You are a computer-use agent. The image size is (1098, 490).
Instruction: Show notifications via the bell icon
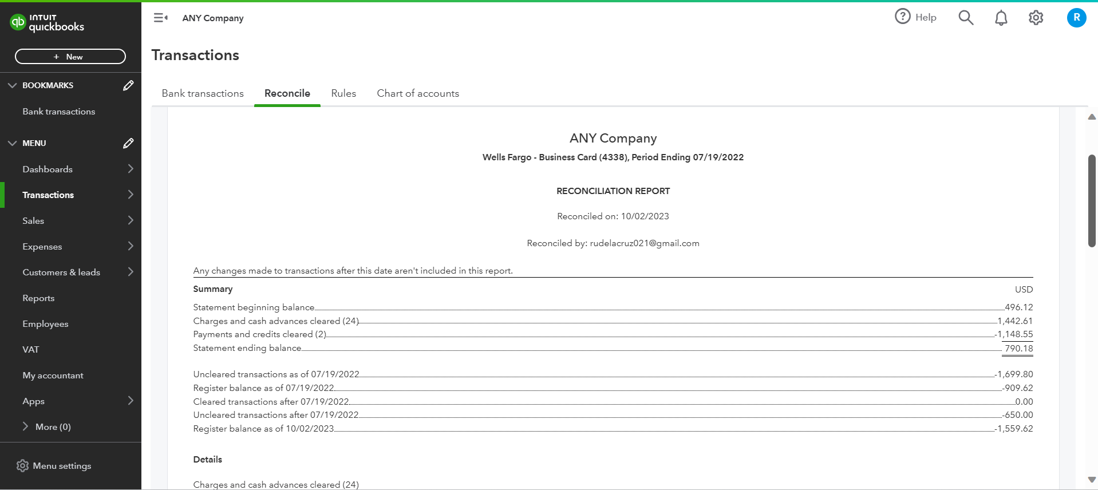[1001, 18]
